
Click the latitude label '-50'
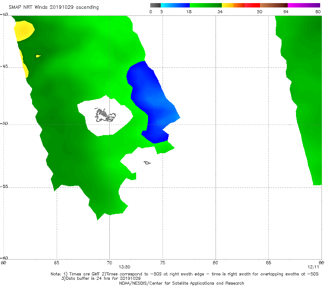pyautogui.click(x=4, y=123)
